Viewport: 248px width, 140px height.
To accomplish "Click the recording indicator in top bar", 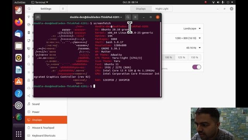I will tap(206, 2).
